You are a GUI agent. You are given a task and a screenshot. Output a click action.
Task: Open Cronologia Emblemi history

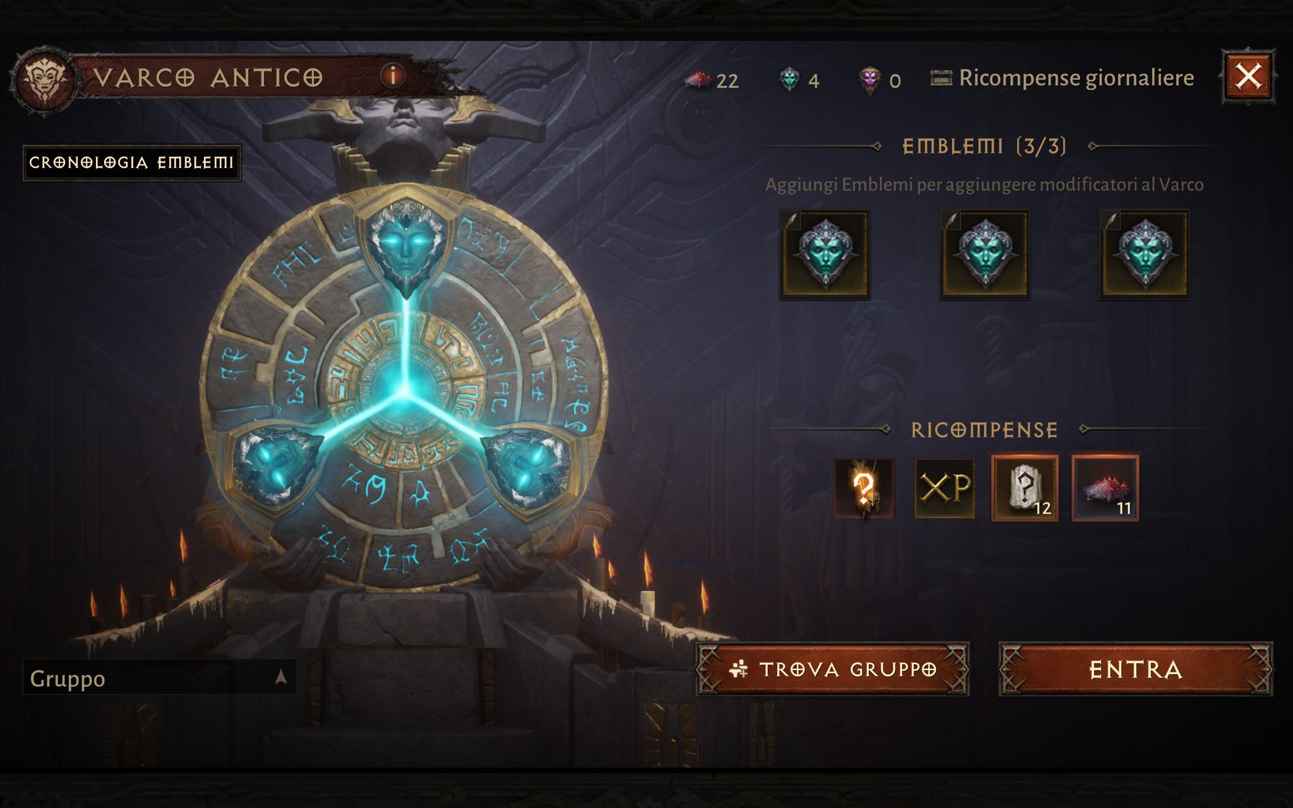click(131, 163)
